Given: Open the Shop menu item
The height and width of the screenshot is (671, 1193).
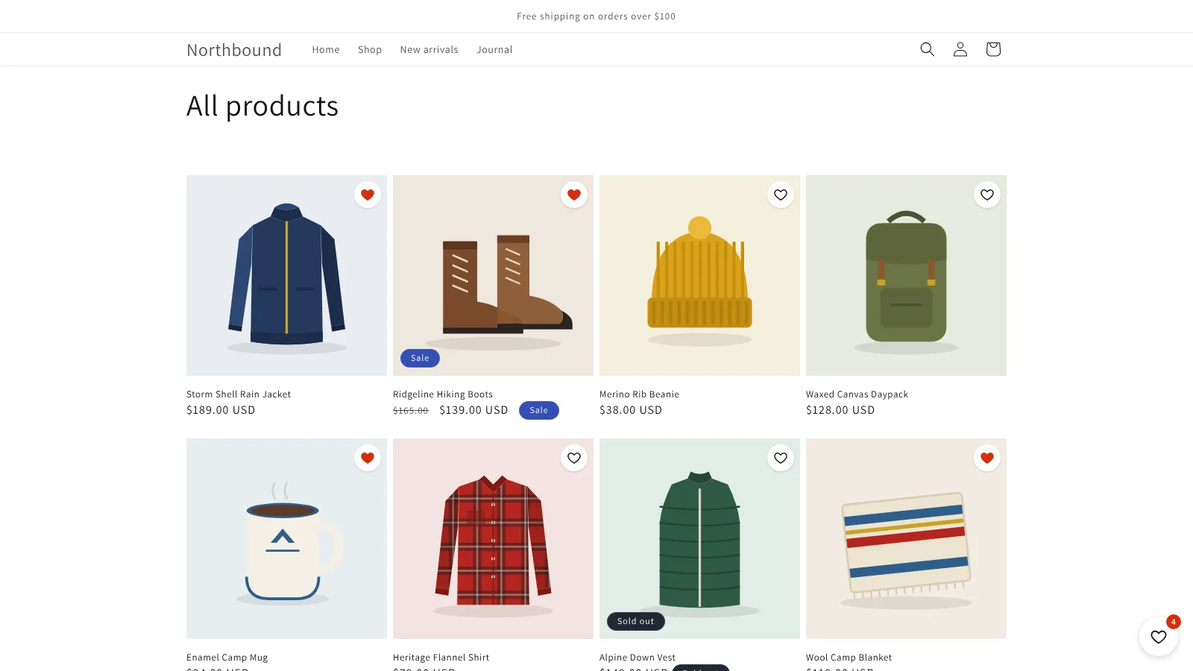Looking at the screenshot, I should tap(370, 50).
